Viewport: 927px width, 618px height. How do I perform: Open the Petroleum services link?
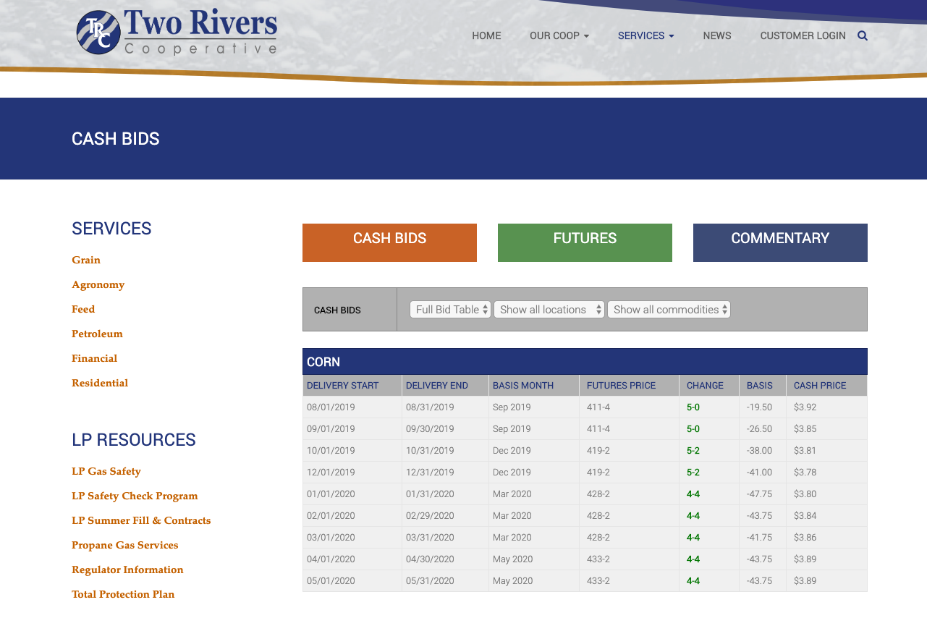pos(97,334)
